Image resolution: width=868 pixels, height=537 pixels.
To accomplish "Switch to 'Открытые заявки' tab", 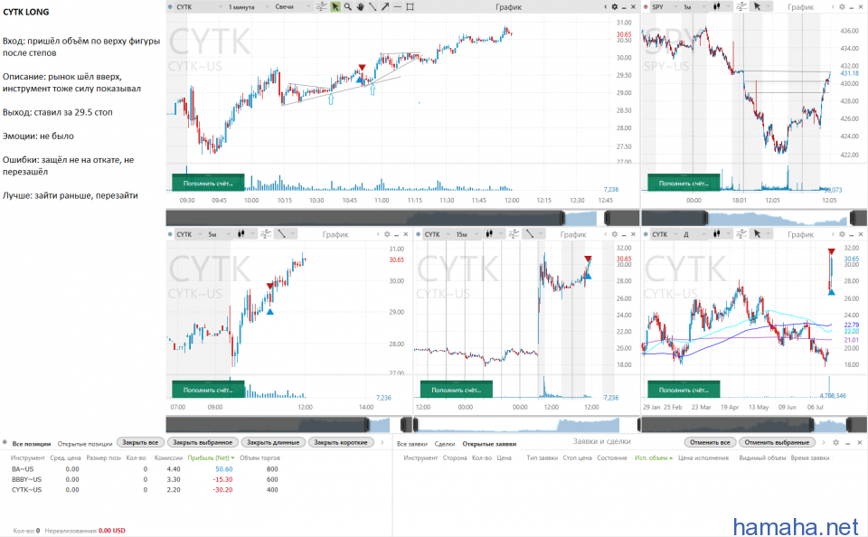I will tap(489, 444).
